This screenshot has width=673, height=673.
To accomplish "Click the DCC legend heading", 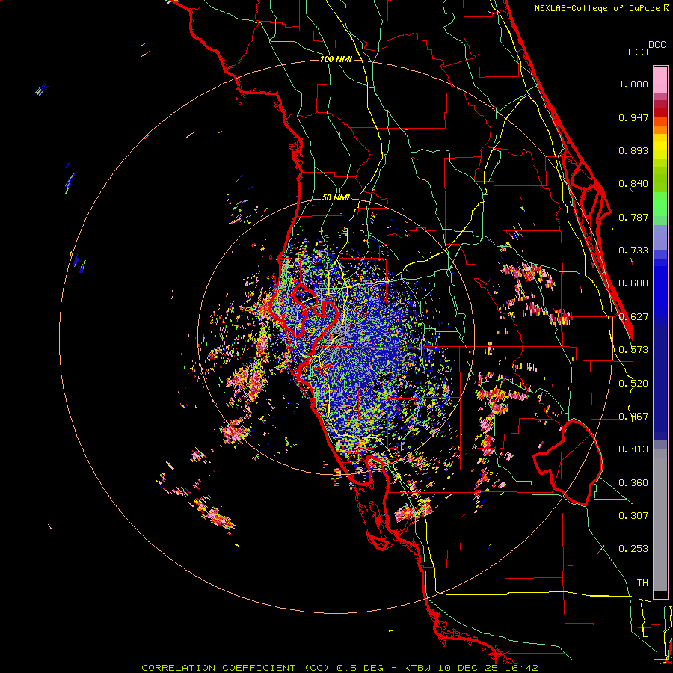I will point(657,45).
